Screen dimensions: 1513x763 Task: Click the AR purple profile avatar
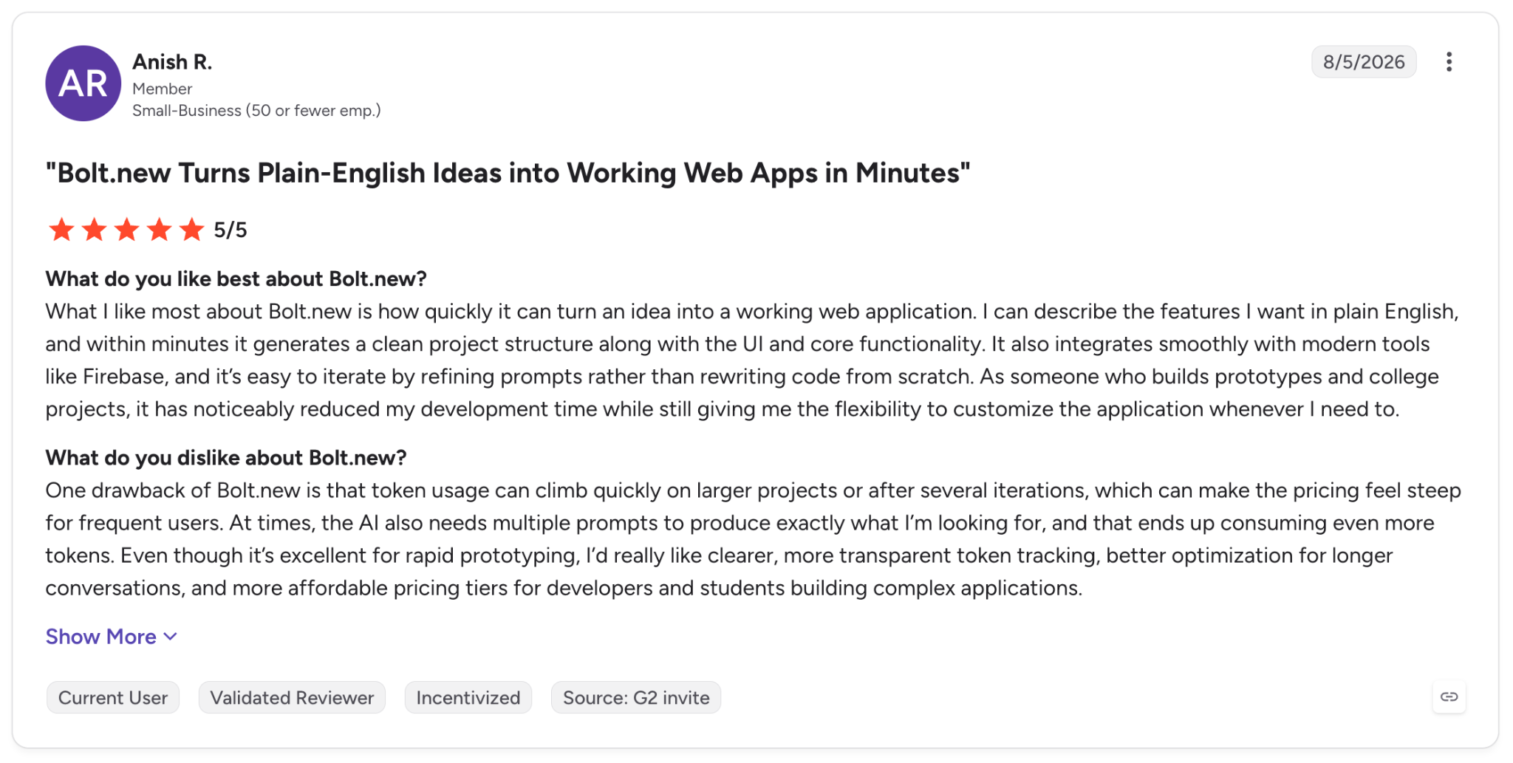pos(83,83)
